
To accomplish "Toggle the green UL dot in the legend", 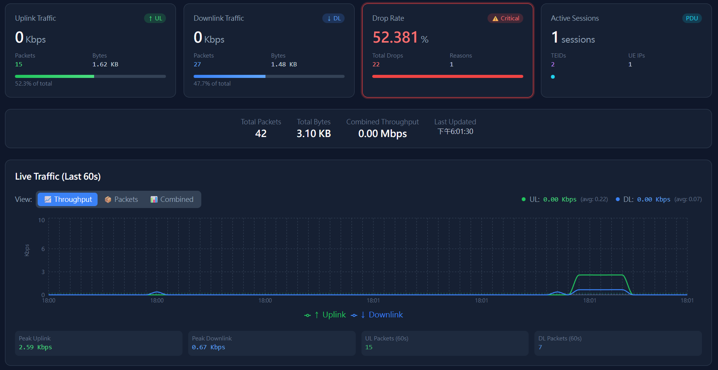I will [523, 200].
